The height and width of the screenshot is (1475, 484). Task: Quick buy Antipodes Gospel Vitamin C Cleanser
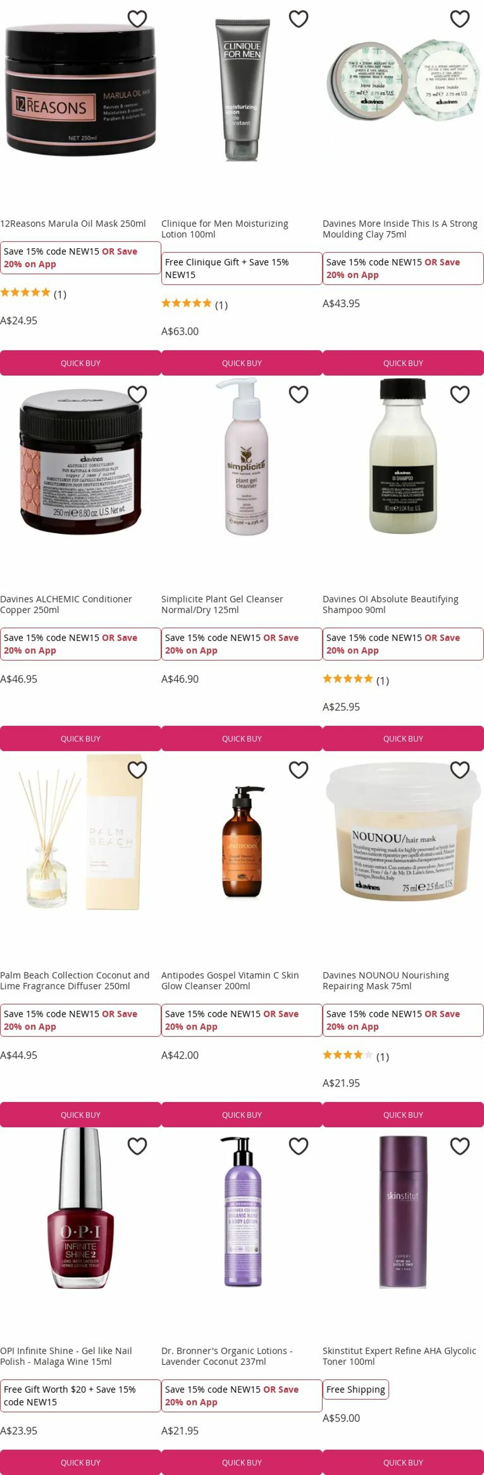point(242,1115)
